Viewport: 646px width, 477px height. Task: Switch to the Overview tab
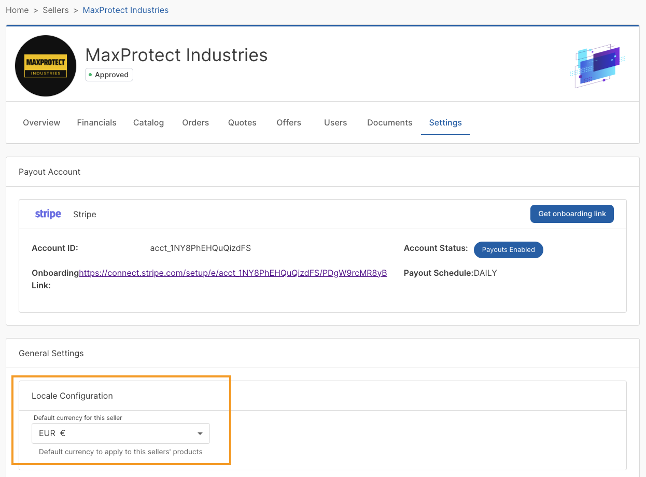coord(41,123)
